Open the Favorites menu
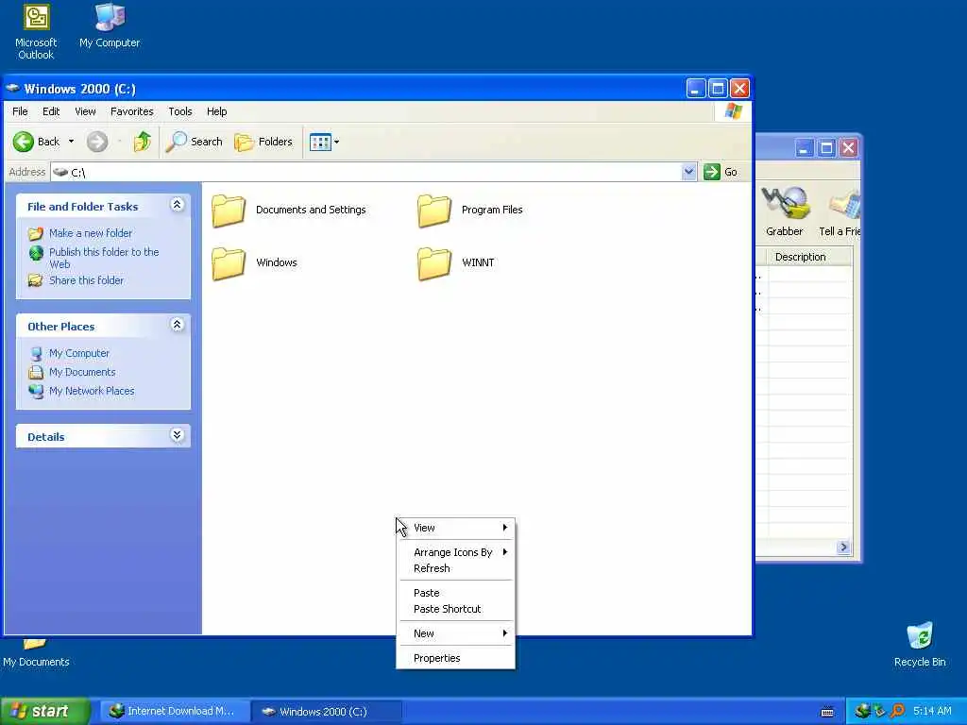This screenshot has height=725, width=967. click(x=132, y=111)
